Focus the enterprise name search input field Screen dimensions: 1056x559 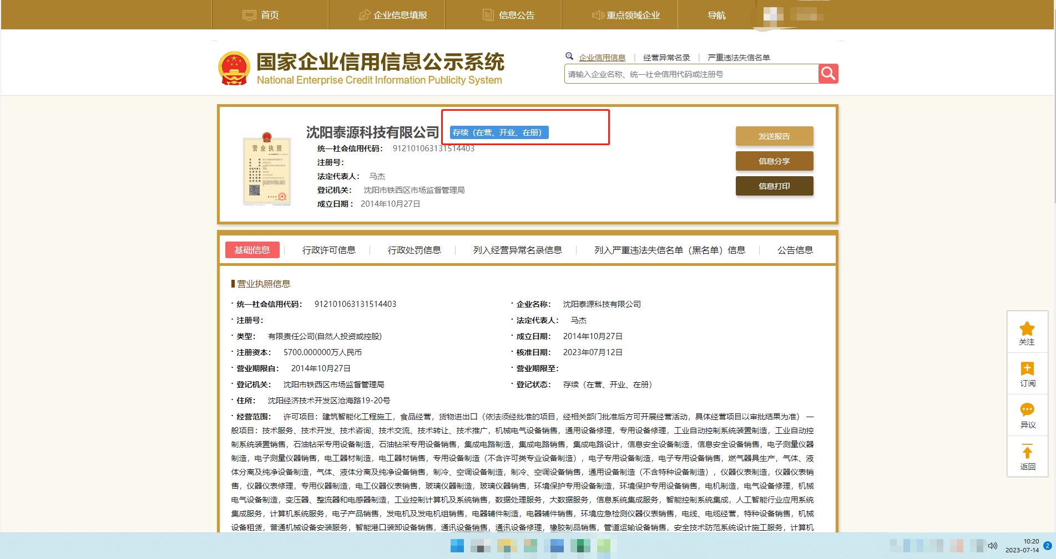coord(691,74)
